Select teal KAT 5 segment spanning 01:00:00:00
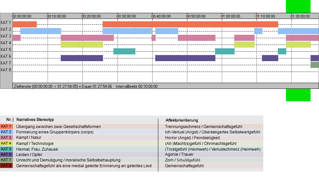This screenshot has width=319, height=179. pos(225,51)
